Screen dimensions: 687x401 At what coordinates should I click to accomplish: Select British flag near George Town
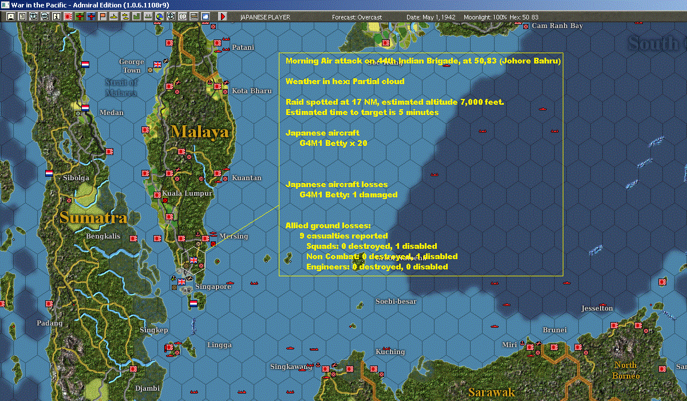pos(158,63)
